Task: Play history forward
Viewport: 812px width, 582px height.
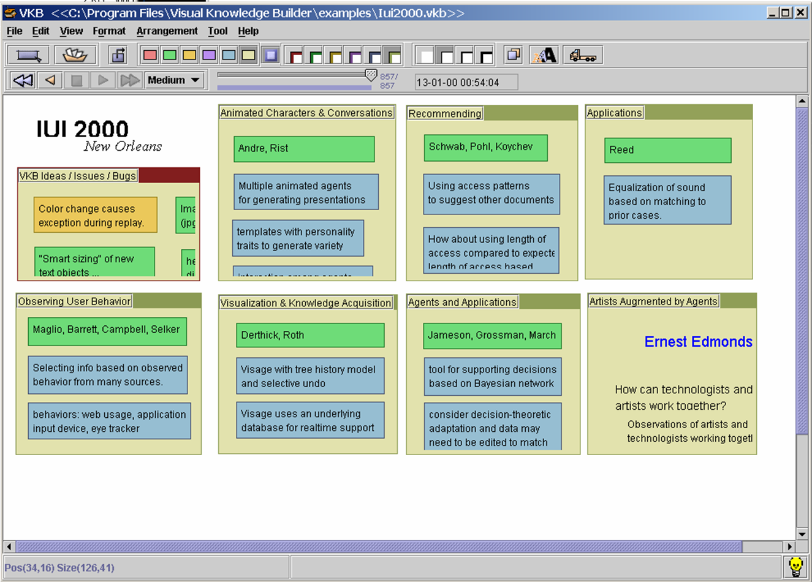Action: pyautogui.click(x=103, y=80)
